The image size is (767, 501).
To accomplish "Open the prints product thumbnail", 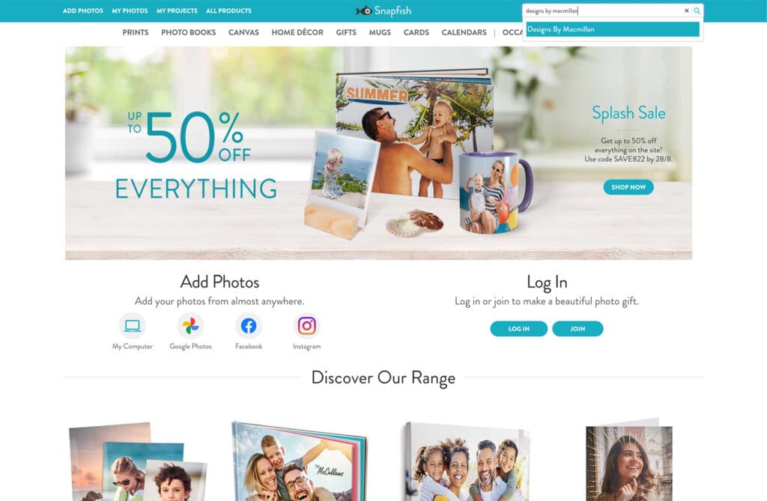I will point(138,461).
